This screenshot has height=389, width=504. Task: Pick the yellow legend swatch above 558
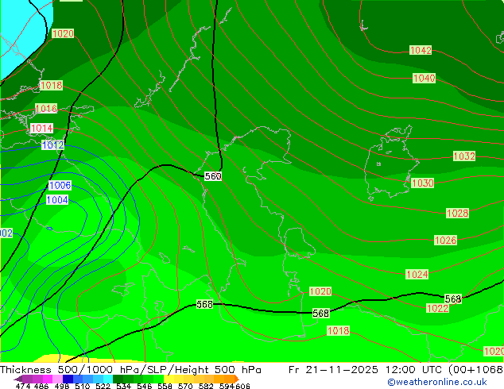click(x=169, y=379)
